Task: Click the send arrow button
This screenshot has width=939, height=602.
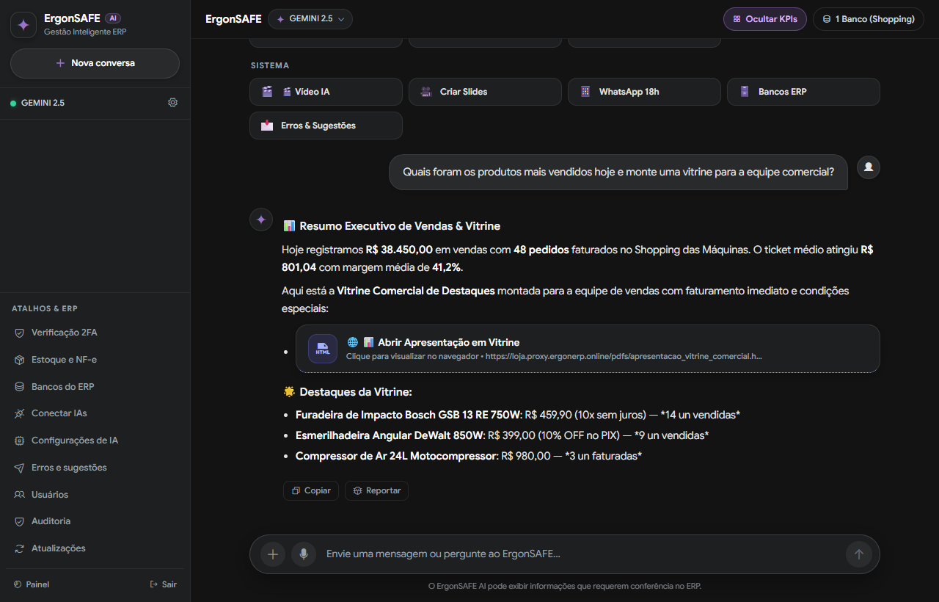Action: 858,554
